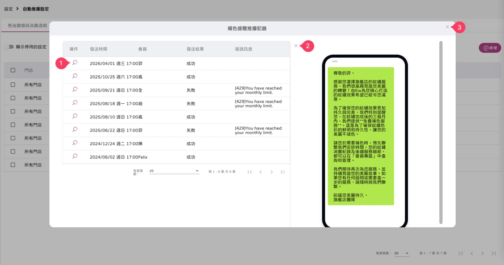
Task: Inspect the 2025/09/21 週日 failed record
Action: coord(75,89)
